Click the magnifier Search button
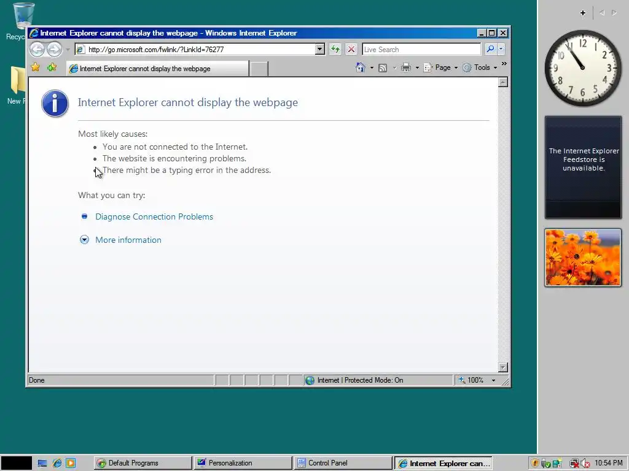The width and height of the screenshot is (629, 471). coord(490,49)
